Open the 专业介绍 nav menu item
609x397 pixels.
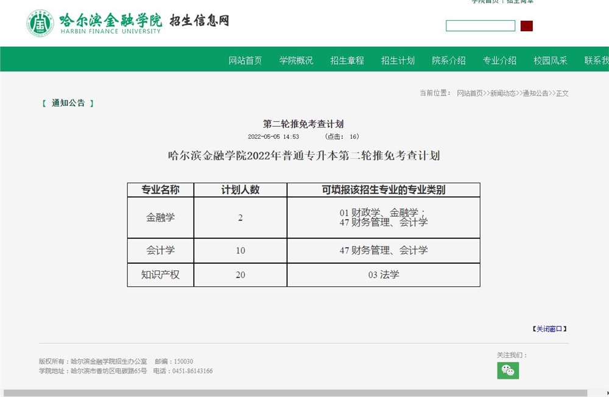(499, 60)
